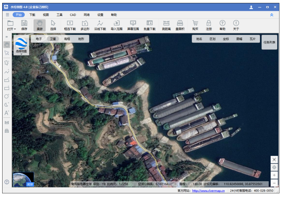
Task: Switch to the 视图 ribbon tab
Action: click(46, 15)
